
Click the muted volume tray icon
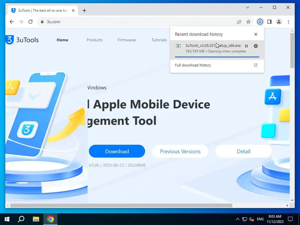click(252, 219)
